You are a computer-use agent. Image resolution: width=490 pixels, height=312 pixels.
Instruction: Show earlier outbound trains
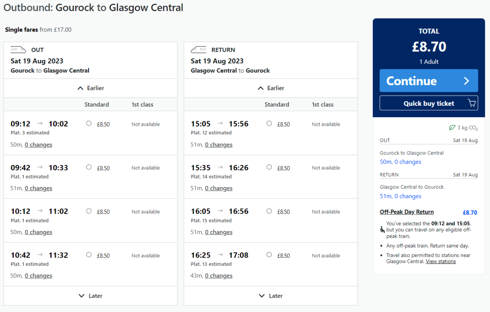(x=91, y=88)
